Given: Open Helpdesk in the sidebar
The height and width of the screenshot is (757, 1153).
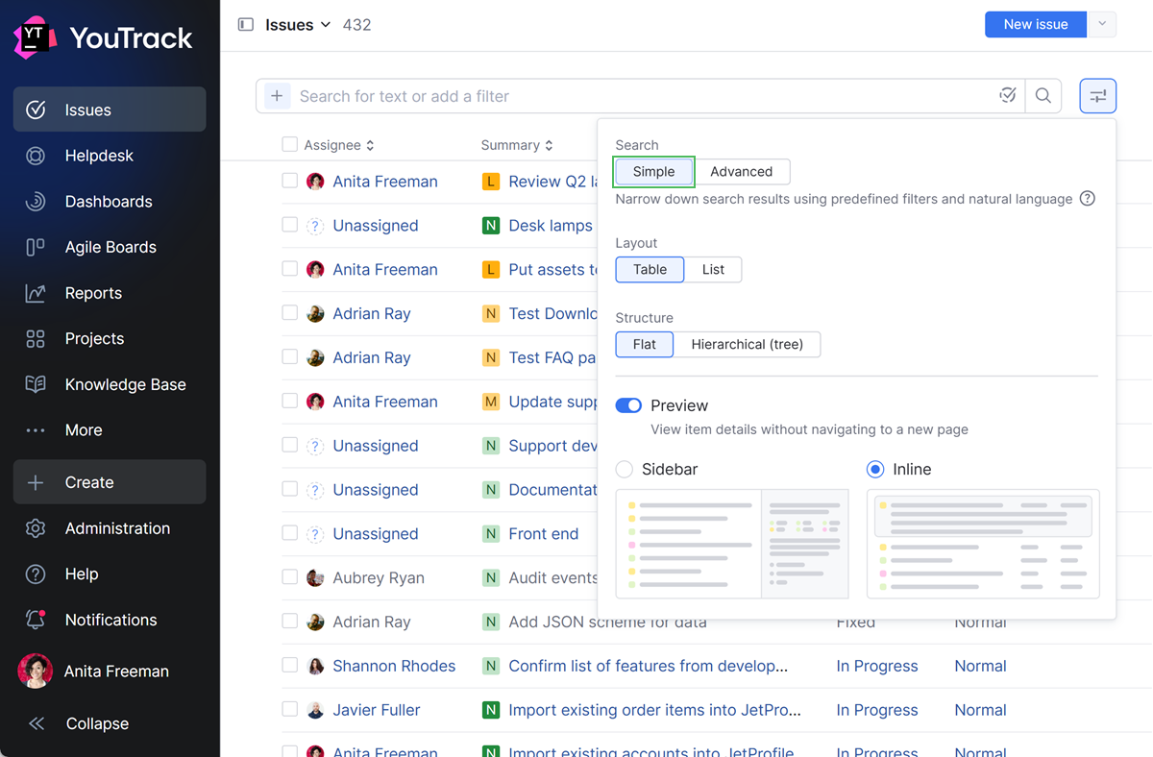Looking at the screenshot, I should [110, 156].
